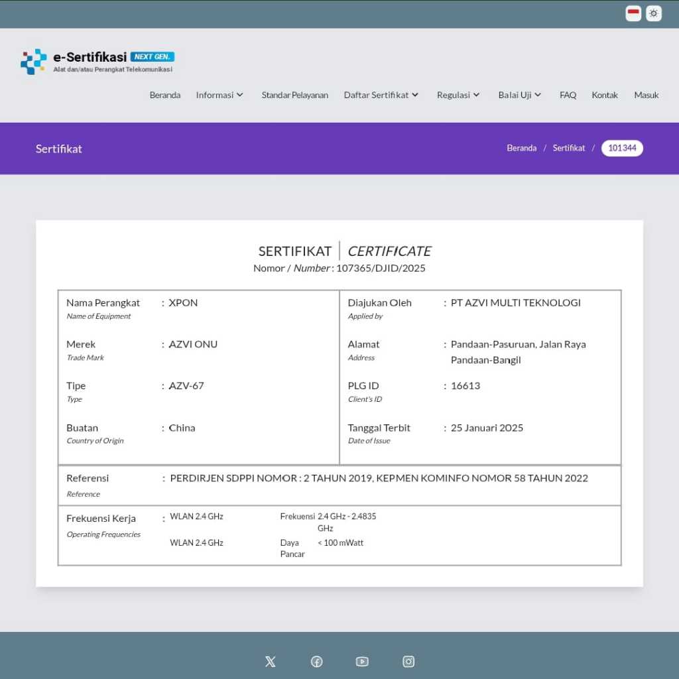679x679 pixels.
Task: Open the Standar Pelayanan menu item
Action: click(294, 95)
